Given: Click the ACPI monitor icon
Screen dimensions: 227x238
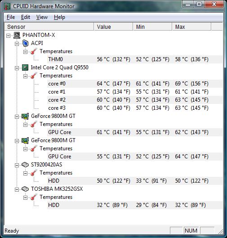Looking at the screenshot, I should (25, 43).
